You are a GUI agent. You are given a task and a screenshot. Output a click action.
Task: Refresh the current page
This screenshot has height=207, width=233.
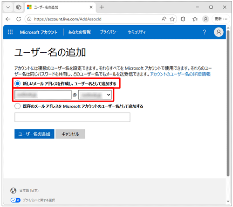19,19
